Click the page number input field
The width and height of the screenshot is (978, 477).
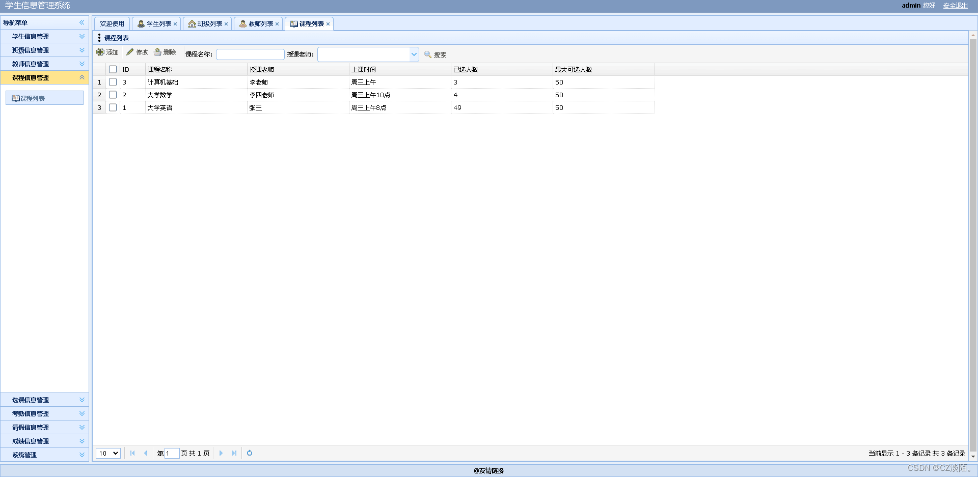172,453
